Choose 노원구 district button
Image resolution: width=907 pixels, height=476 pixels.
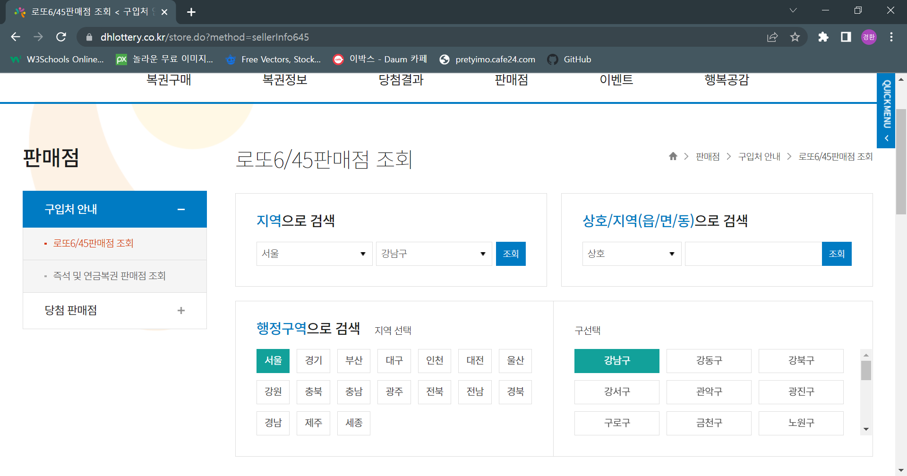pos(801,423)
